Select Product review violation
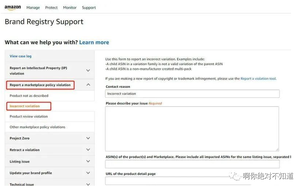 (29, 117)
